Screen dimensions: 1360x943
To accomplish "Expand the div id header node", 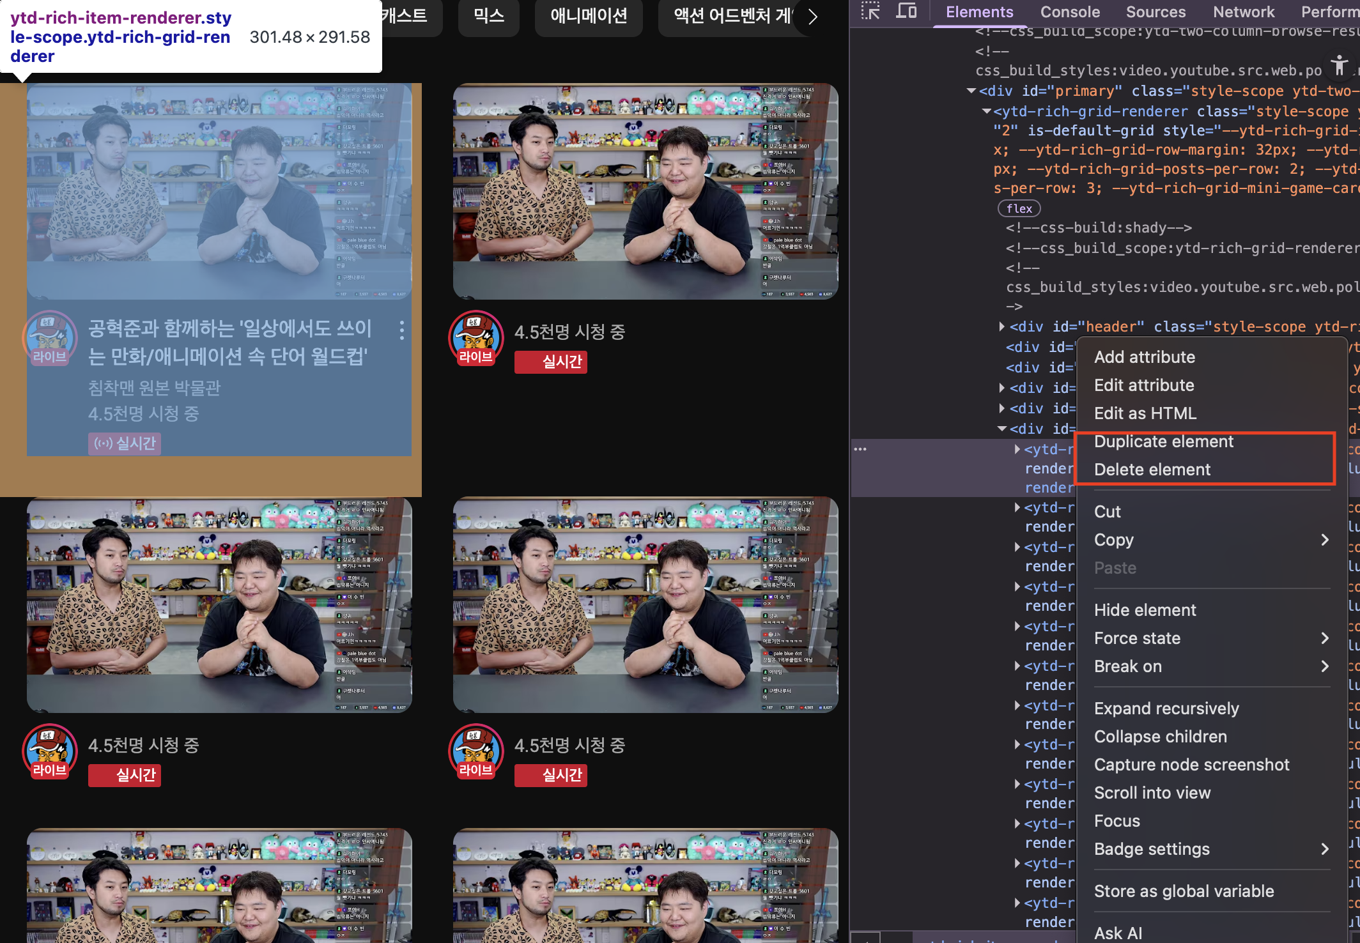I will pos(1001,326).
